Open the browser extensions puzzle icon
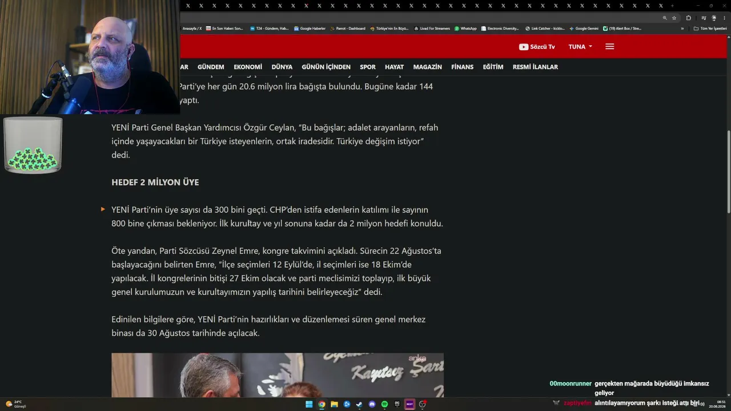Screen dimensions: 731x411 tap(688, 18)
